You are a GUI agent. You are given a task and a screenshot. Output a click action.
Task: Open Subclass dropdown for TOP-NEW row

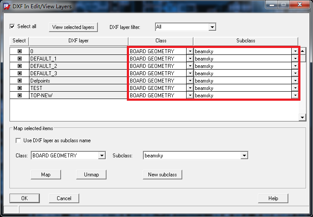coord(295,95)
